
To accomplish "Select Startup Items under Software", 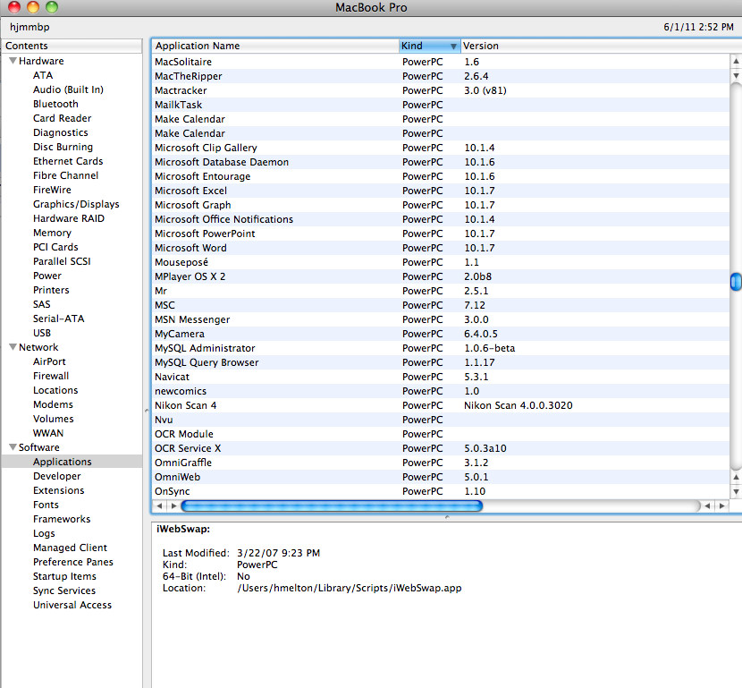I will (x=65, y=576).
